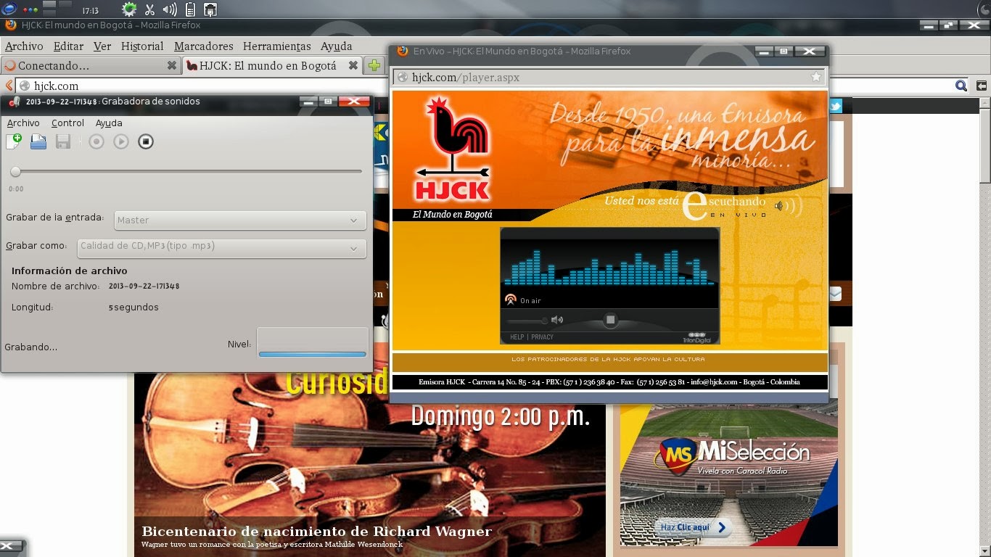Open Firefox Marcadores menu
The height and width of the screenshot is (557, 991).
click(x=204, y=46)
